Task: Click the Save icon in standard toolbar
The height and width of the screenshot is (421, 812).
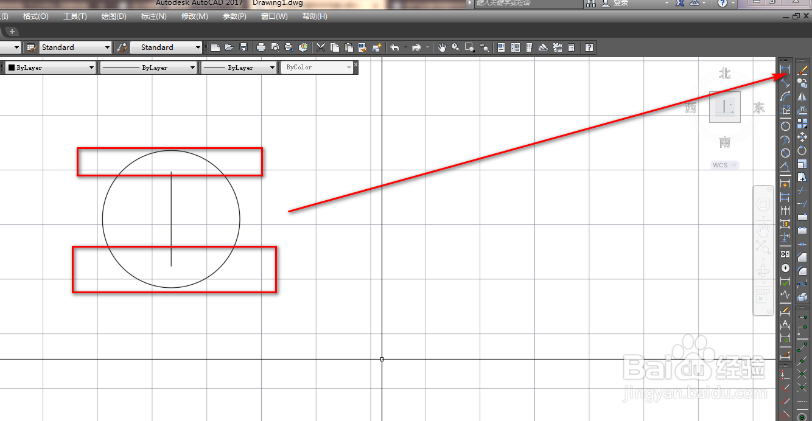Action: tap(243, 47)
